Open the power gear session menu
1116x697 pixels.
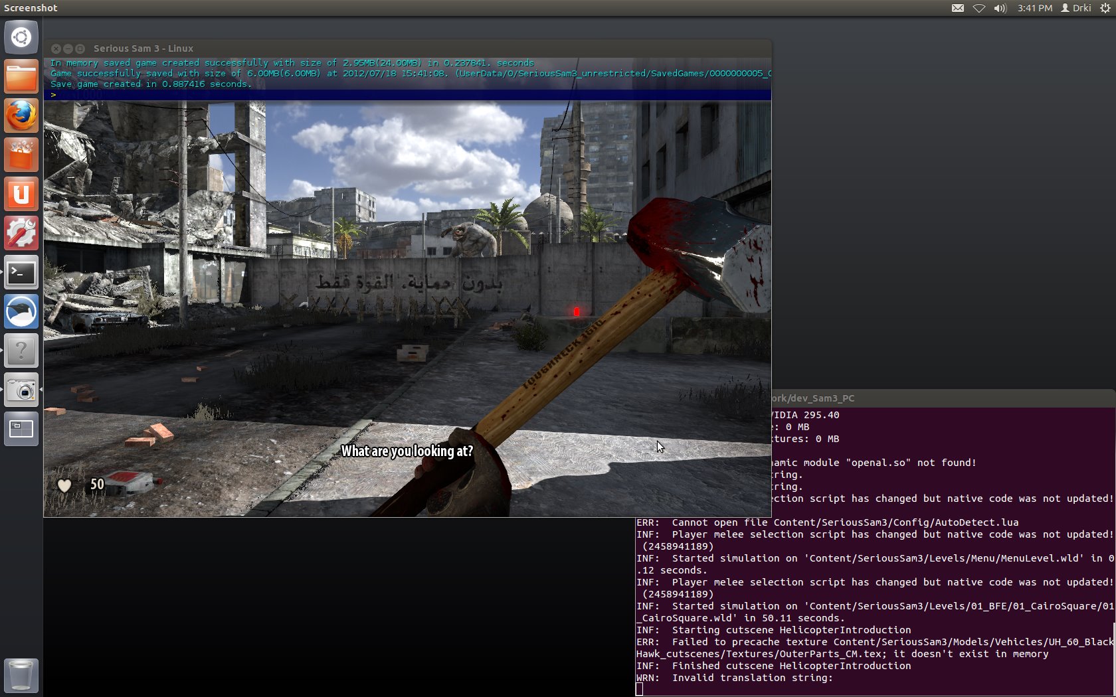tap(1105, 8)
